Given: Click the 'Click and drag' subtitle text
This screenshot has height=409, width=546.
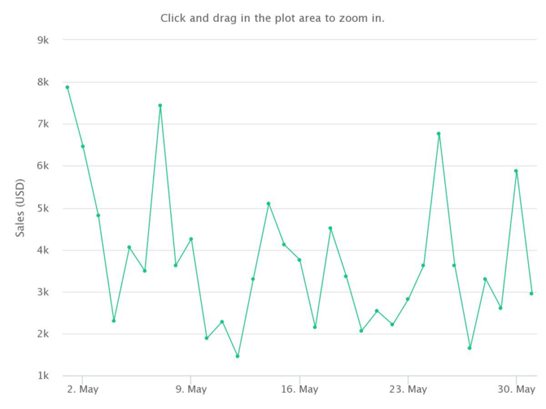Looking at the screenshot, I should pyautogui.click(x=272, y=18).
